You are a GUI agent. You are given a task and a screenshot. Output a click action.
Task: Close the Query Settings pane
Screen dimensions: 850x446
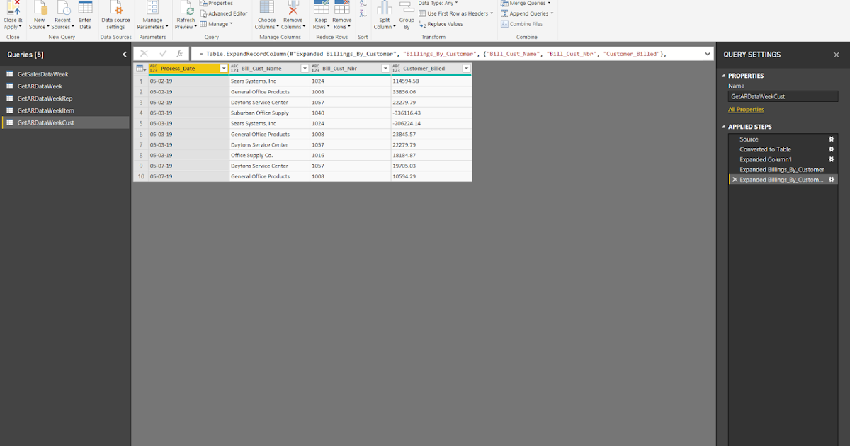[837, 54]
